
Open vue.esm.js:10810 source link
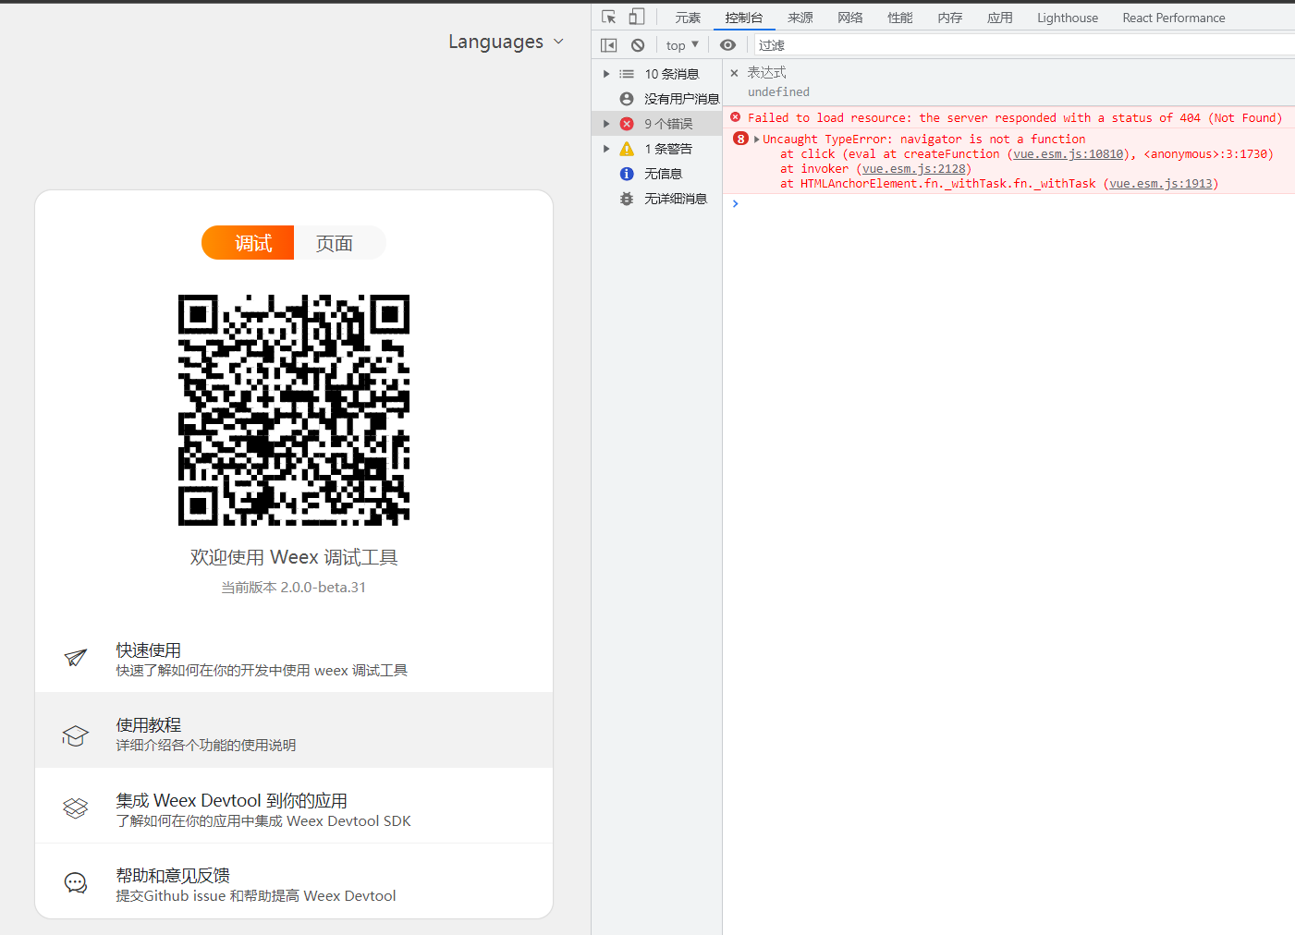click(x=1068, y=153)
